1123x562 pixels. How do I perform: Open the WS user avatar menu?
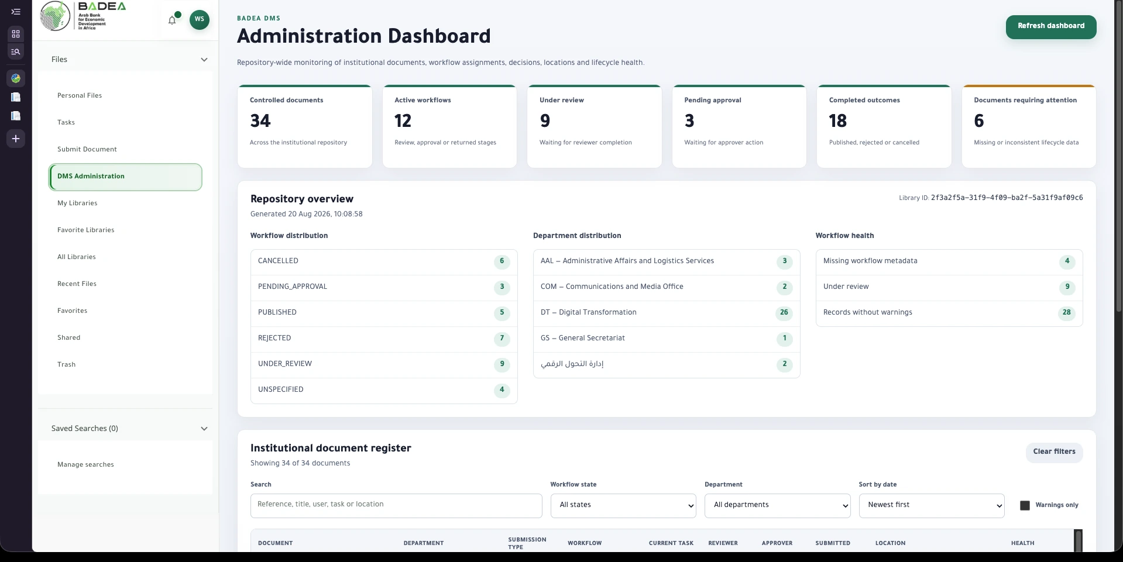click(x=200, y=19)
